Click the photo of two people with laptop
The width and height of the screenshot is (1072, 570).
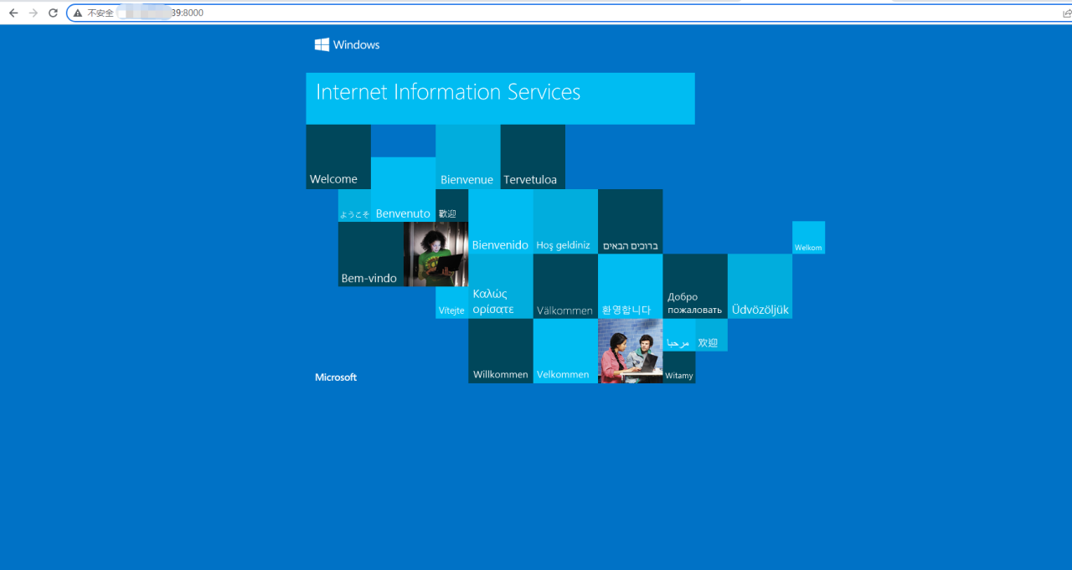(x=631, y=352)
